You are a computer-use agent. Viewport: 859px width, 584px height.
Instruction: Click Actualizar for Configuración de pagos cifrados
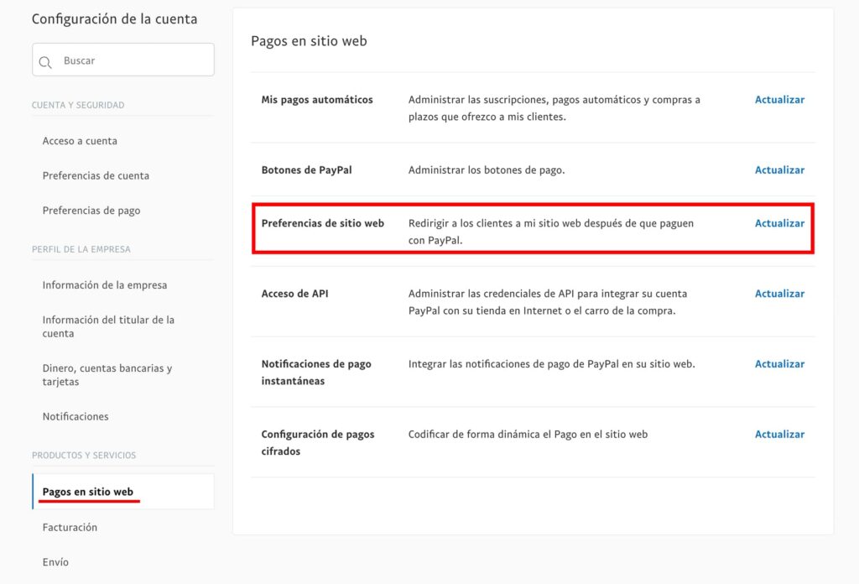[x=779, y=434]
